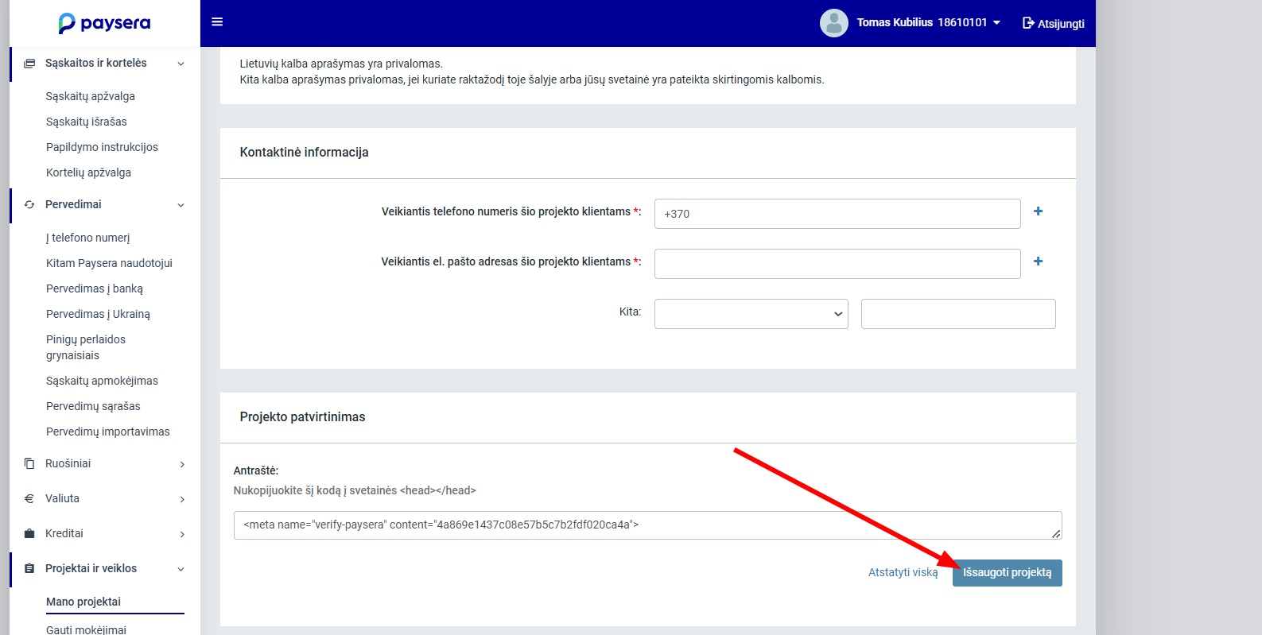The height and width of the screenshot is (635, 1262).
Task: Expand the Ruošiniai section chevron
Action: tap(182, 464)
